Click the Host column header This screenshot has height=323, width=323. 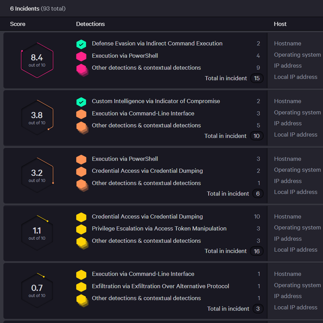[x=280, y=24]
